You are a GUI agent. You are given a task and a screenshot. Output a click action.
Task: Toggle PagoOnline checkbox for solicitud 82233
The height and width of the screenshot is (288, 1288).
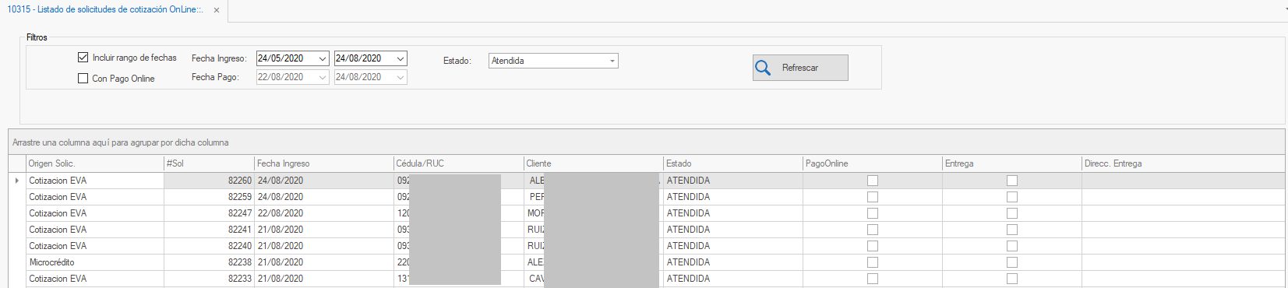coord(873,279)
